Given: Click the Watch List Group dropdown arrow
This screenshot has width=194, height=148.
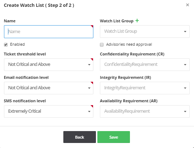Looking at the screenshot, I should [x=185, y=32].
